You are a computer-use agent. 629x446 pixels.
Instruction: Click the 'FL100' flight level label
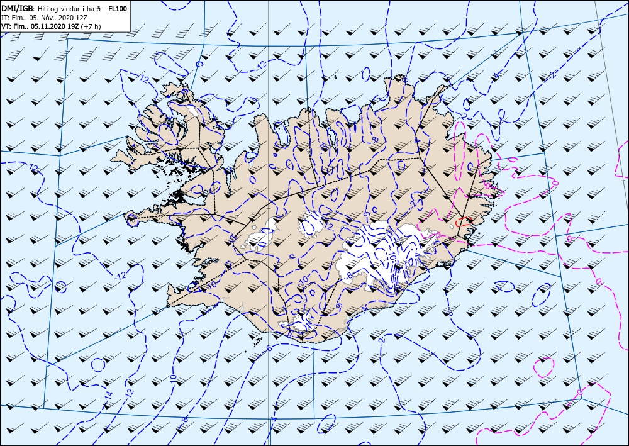pyautogui.click(x=119, y=8)
